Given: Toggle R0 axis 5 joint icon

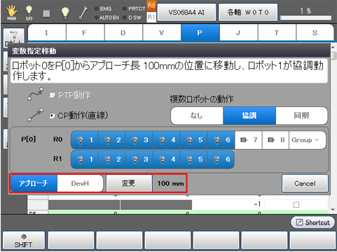Looking at the screenshot, I should [x=194, y=140].
